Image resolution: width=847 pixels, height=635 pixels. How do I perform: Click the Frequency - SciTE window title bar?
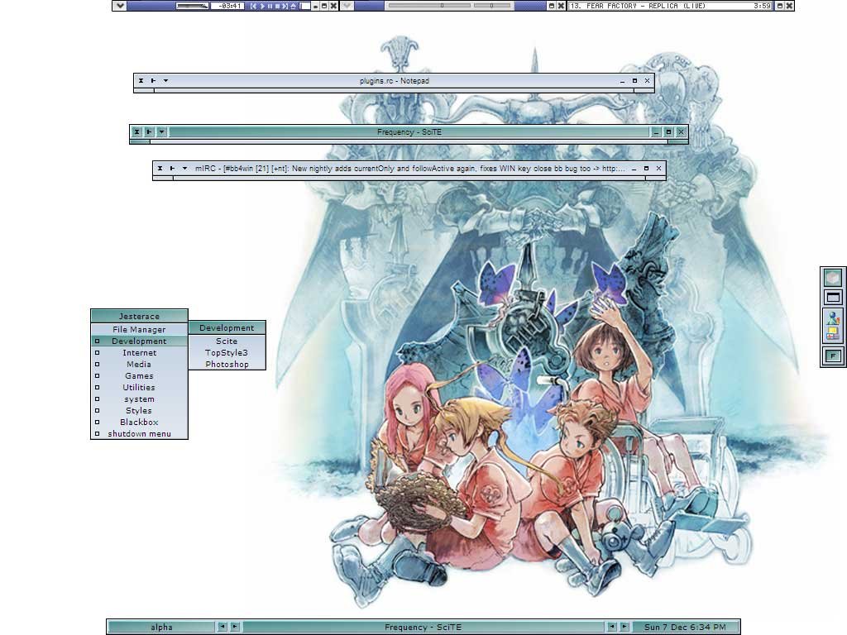tap(409, 131)
